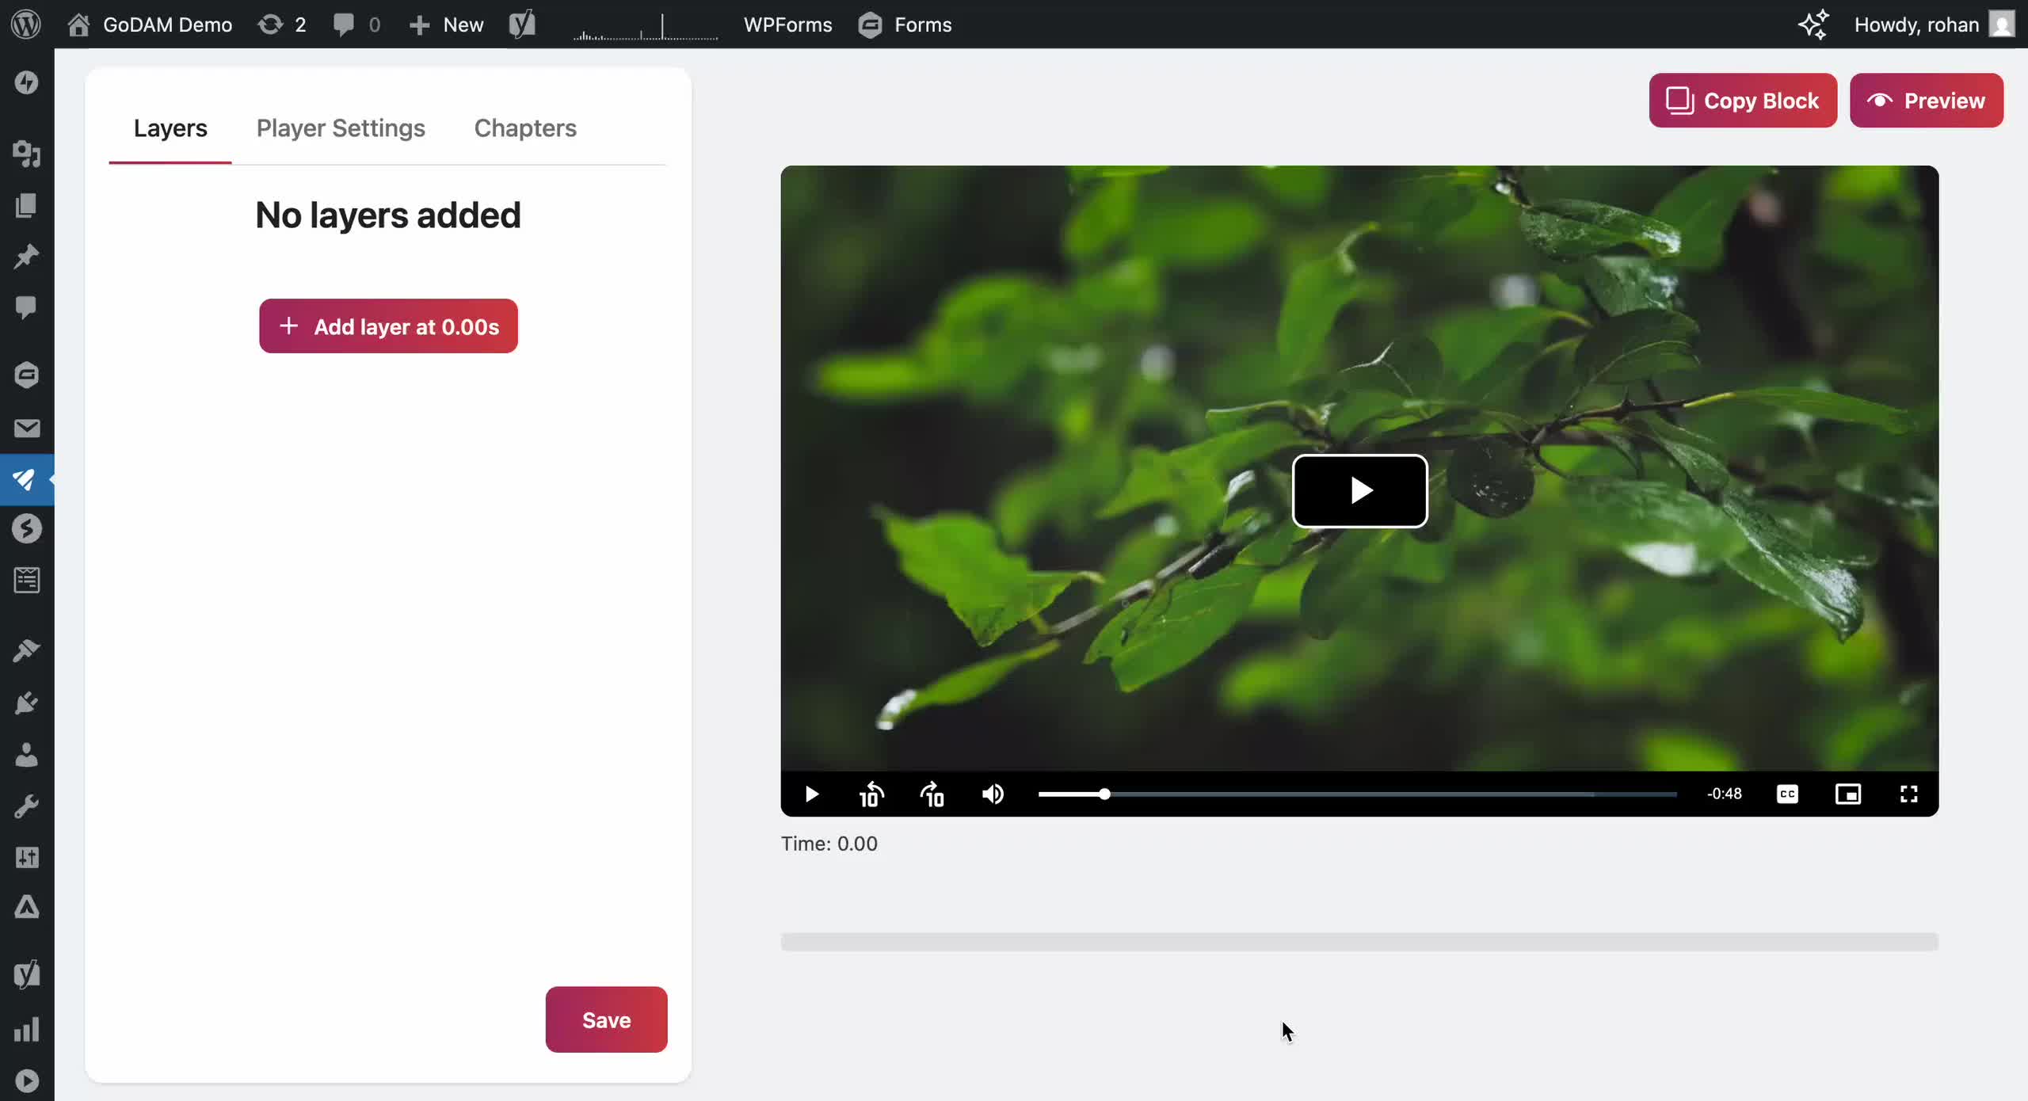Switch to the Chapters tab
The image size is (2028, 1101).
[x=524, y=128]
